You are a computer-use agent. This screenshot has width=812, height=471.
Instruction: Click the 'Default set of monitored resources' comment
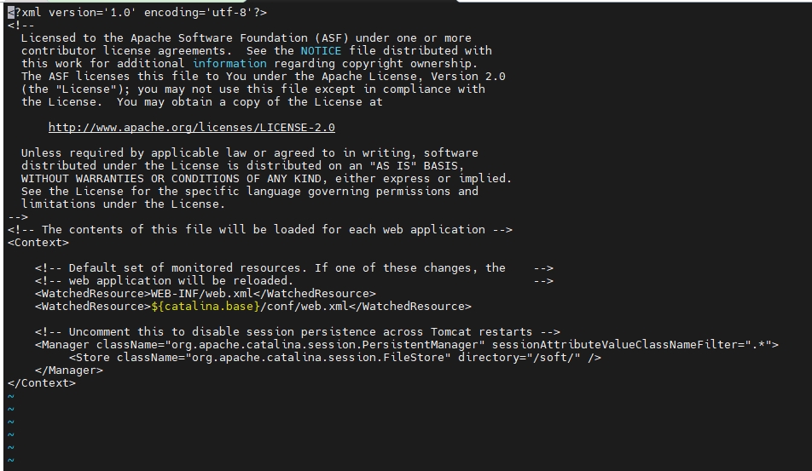click(294, 267)
